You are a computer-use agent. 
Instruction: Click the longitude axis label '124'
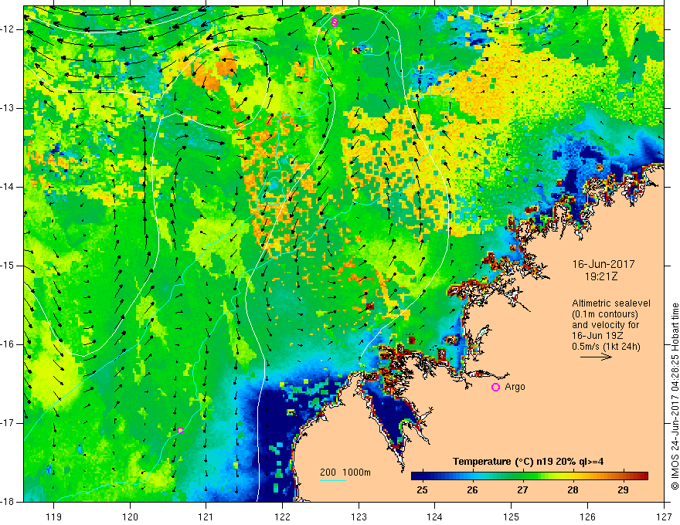coord(435,517)
